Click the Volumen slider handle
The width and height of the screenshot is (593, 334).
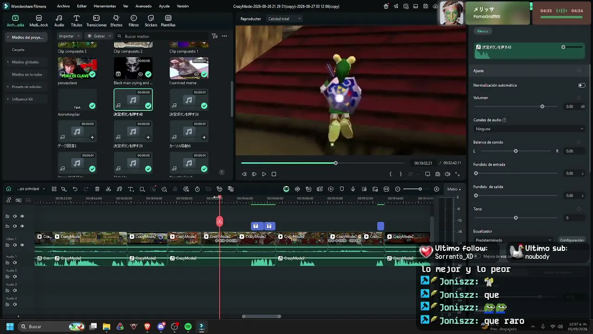point(542,107)
